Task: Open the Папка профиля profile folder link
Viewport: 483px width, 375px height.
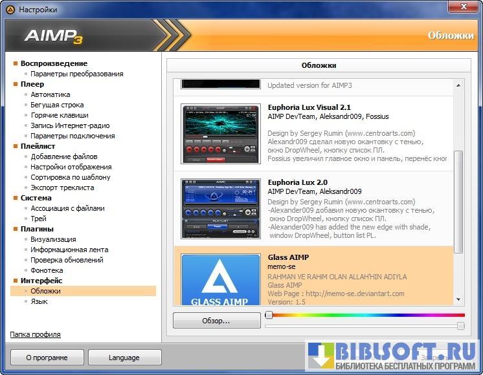Action: pyautogui.click(x=35, y=334)
